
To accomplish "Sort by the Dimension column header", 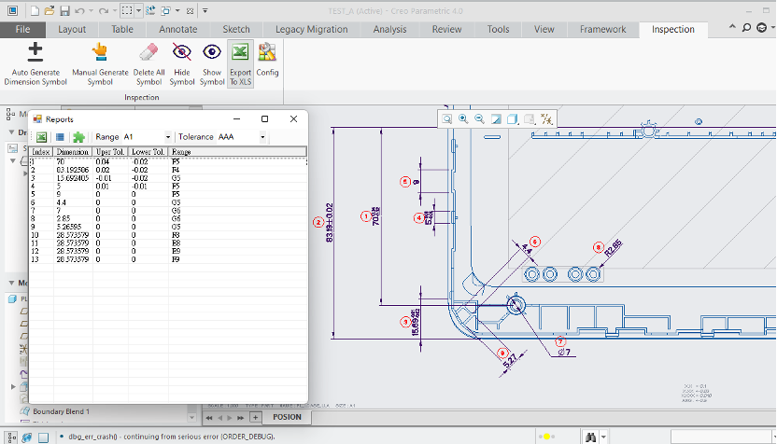I will click(73, 152).
